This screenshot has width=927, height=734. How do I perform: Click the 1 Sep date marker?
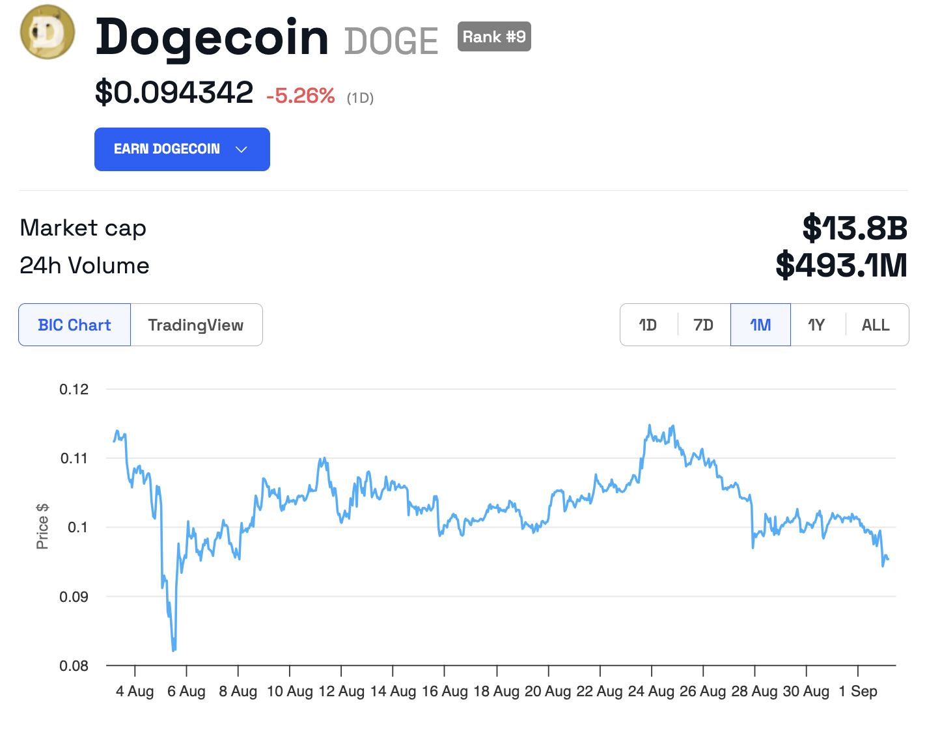click(858, 691)
